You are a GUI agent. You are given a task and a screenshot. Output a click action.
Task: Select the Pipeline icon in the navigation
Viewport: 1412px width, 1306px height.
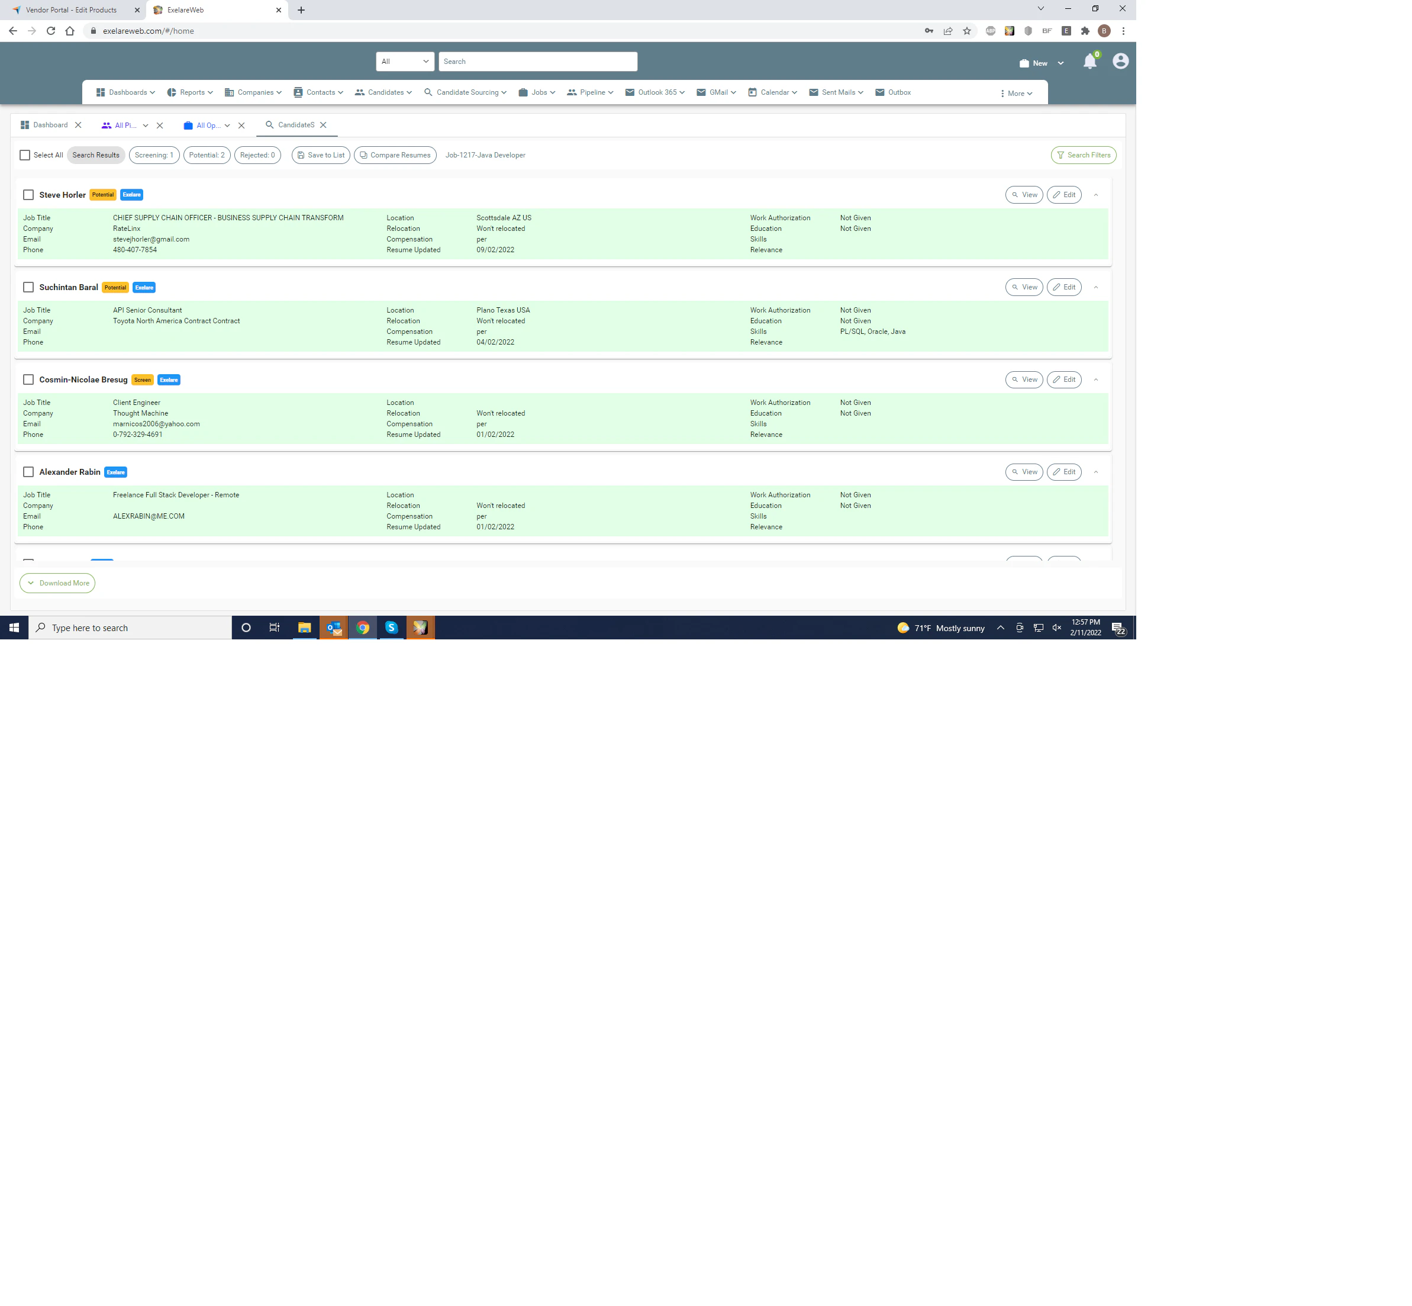[x=572, y=92]
